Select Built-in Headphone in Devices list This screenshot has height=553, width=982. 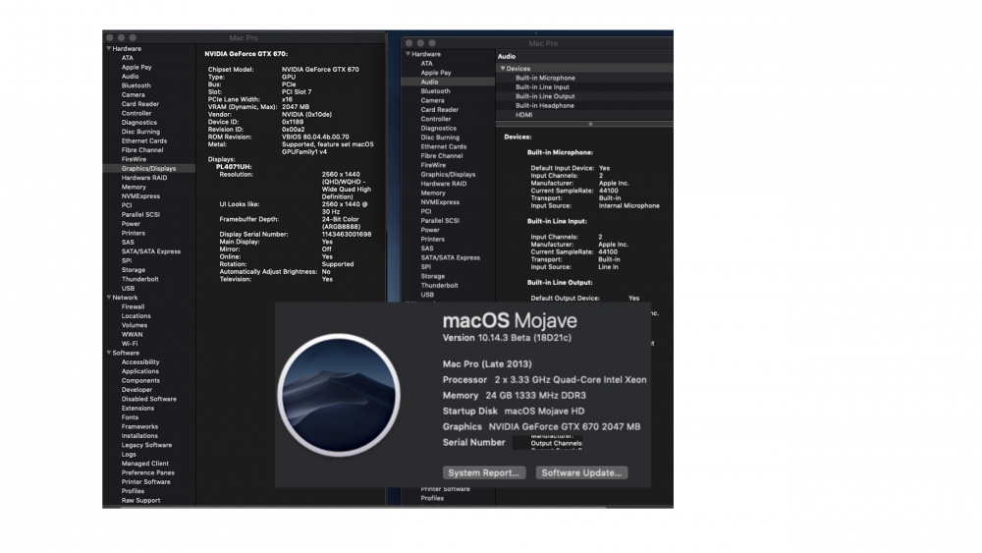(544, 106)
